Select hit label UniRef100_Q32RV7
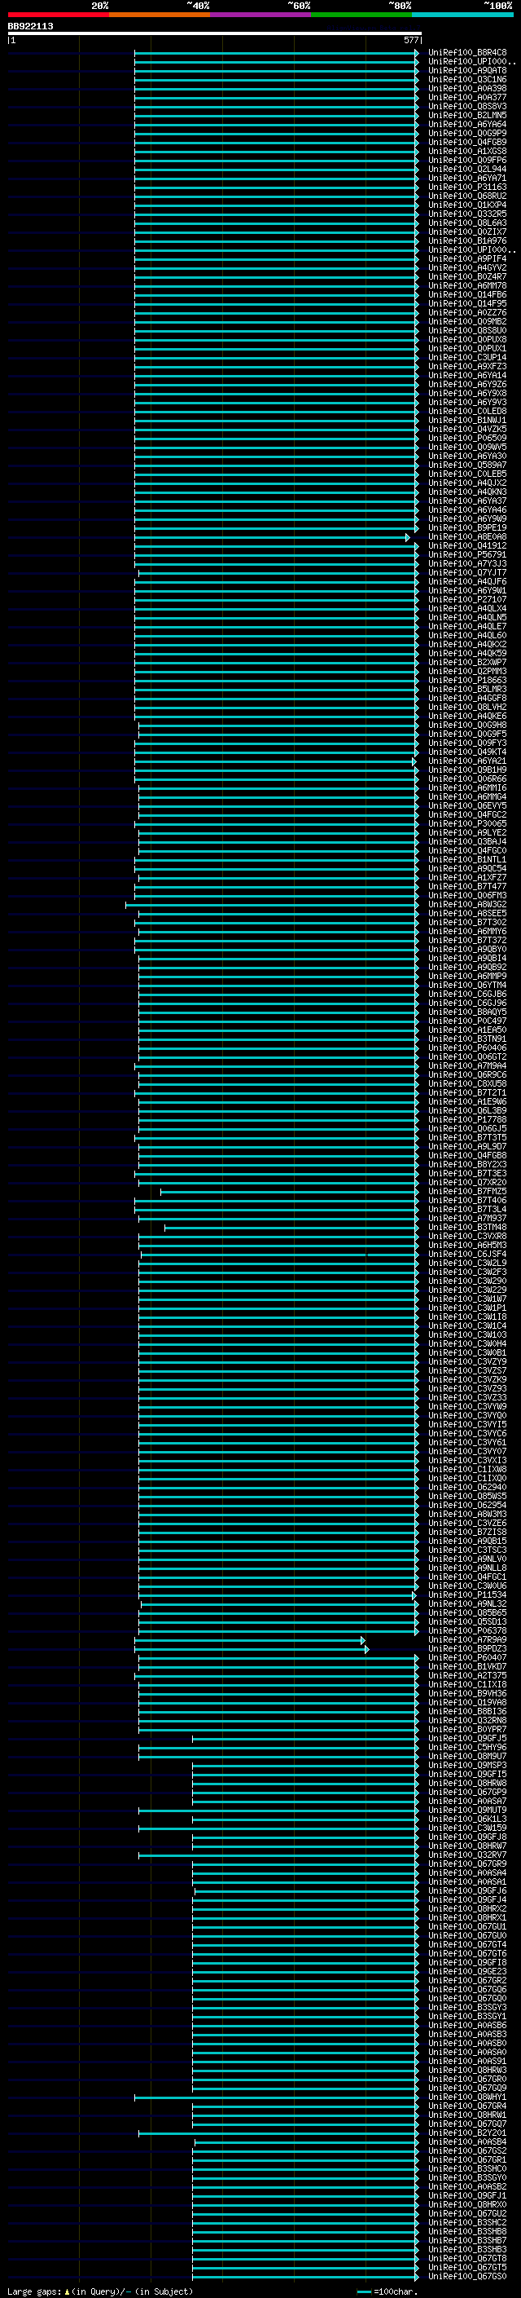The height and width of the screenshot is (2298, 521). 467,1855
